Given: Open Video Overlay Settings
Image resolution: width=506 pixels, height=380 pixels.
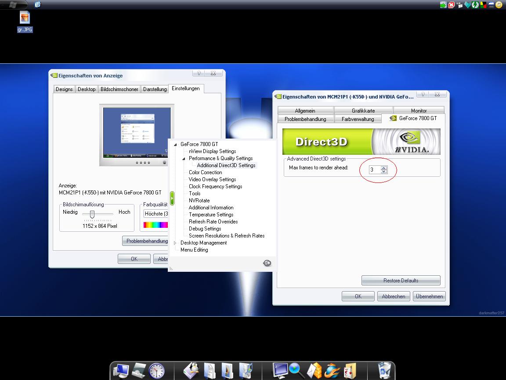Looking at the screenshot, I should tap(212, 179).
